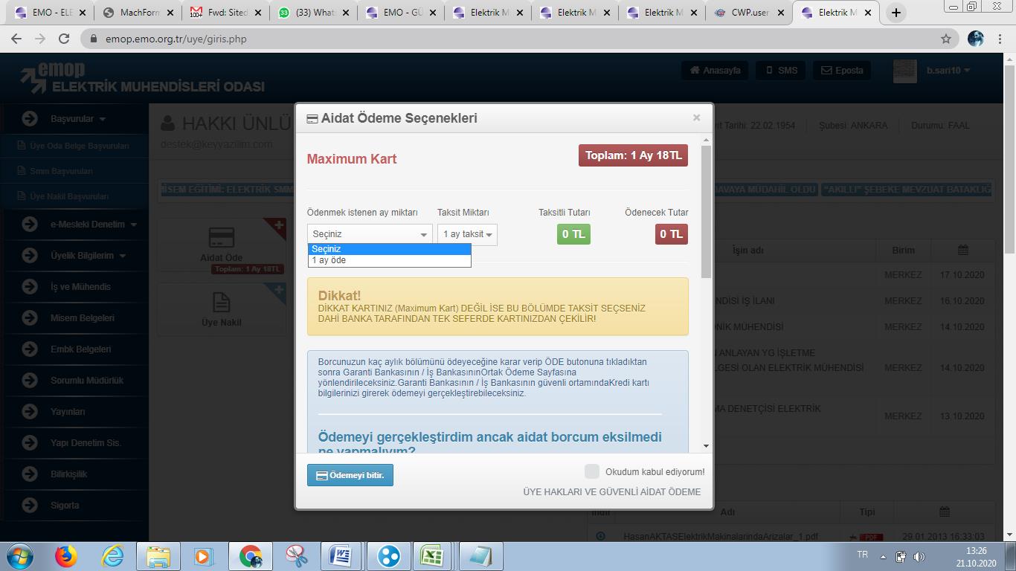Choose the '1 ay öde' option
The width and height of the screenshot is (1016, 571).
click(390, 260)
